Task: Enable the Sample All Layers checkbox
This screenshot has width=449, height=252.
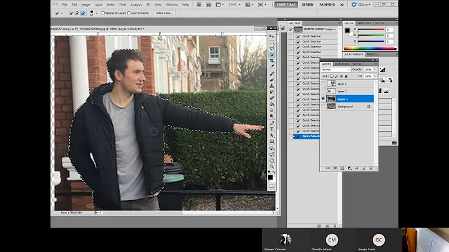Action: pos(103,13)
